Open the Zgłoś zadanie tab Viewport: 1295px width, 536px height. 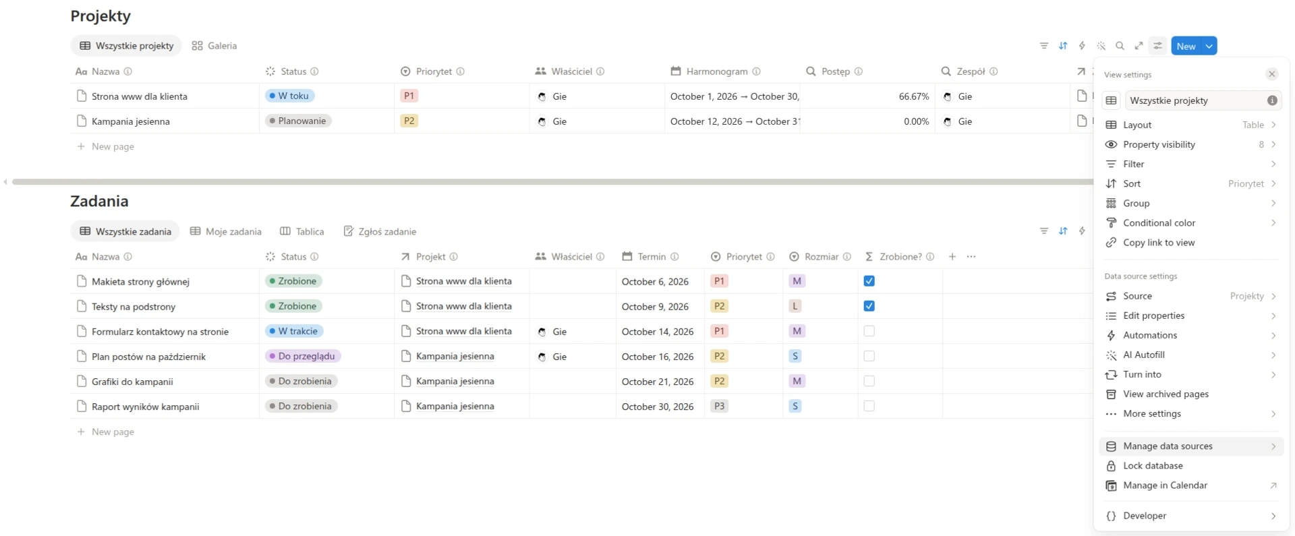point(380,231)
